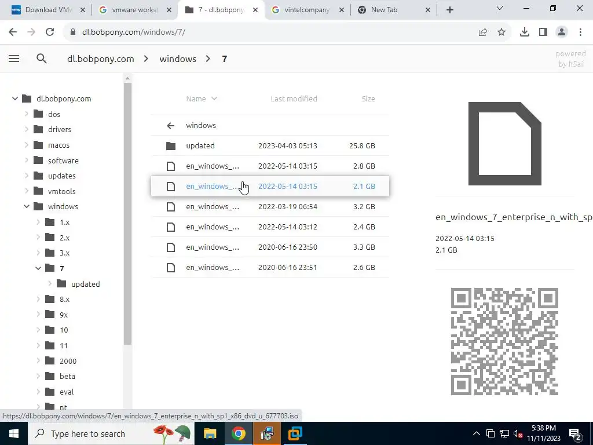The height and width of the screenshot is (445, 593).
Task: Click powered by h5ai link
Action: (570, 59)
